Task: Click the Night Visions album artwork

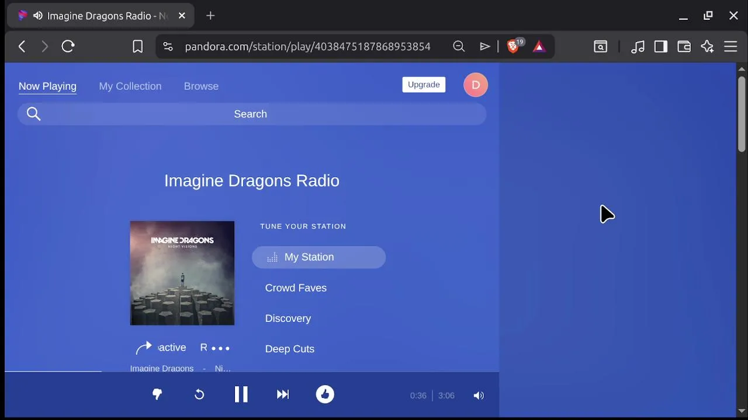Action: (x=182, y=273)
